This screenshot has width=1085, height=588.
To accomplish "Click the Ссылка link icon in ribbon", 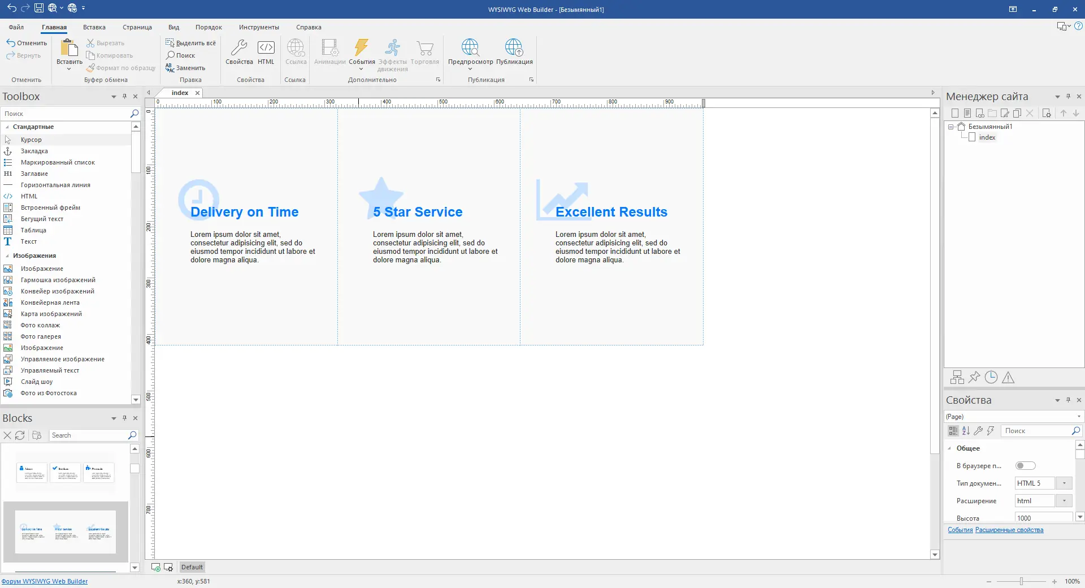I will point(296,52).
